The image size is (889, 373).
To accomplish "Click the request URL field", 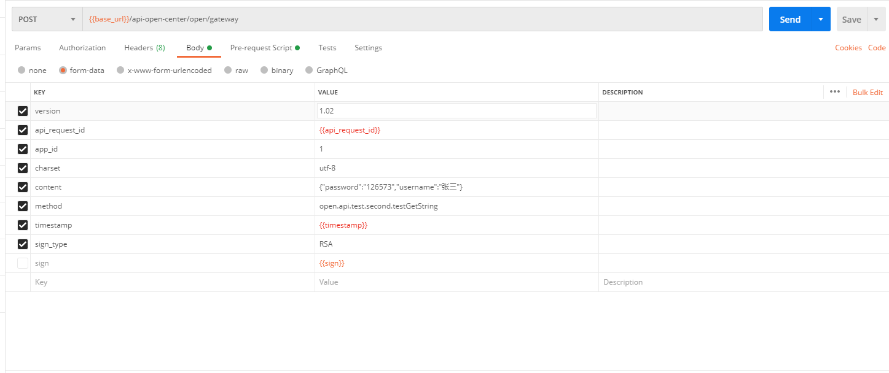I will 369,19.
